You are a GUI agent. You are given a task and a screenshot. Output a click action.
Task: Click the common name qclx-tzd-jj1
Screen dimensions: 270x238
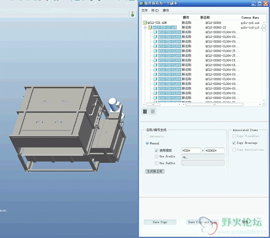[251, 27]
